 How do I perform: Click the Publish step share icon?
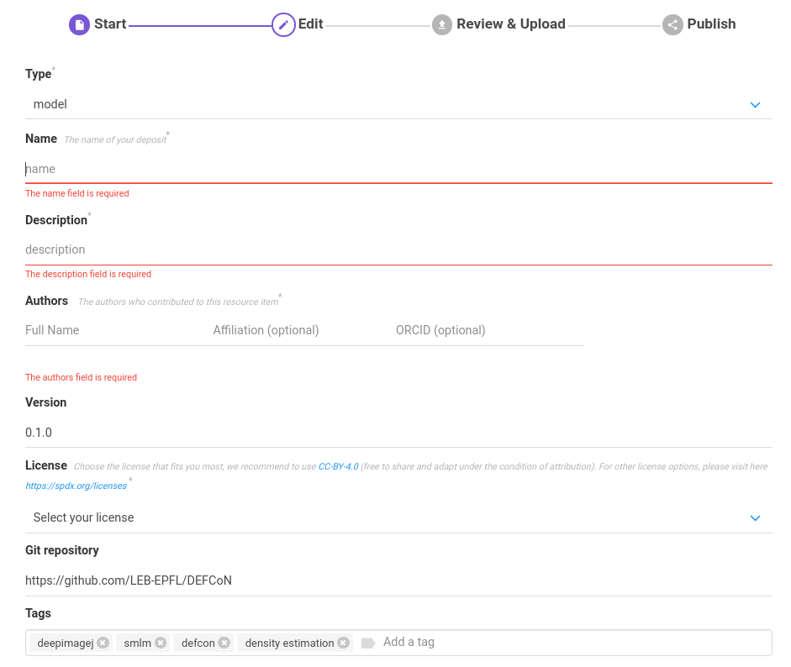(672, 24)
